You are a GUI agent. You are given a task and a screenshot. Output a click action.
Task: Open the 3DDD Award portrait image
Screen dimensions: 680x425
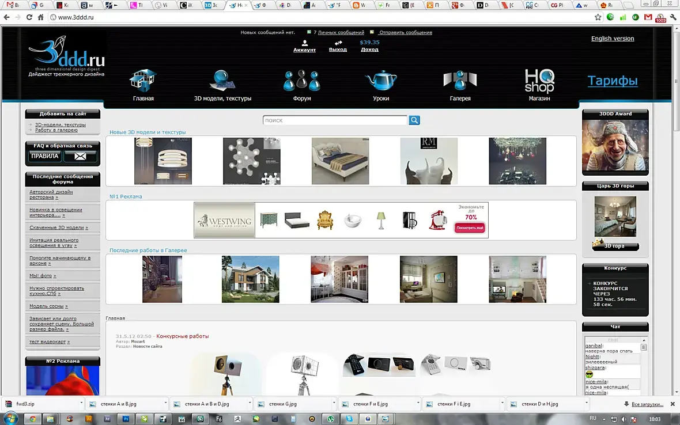[615, 146]
